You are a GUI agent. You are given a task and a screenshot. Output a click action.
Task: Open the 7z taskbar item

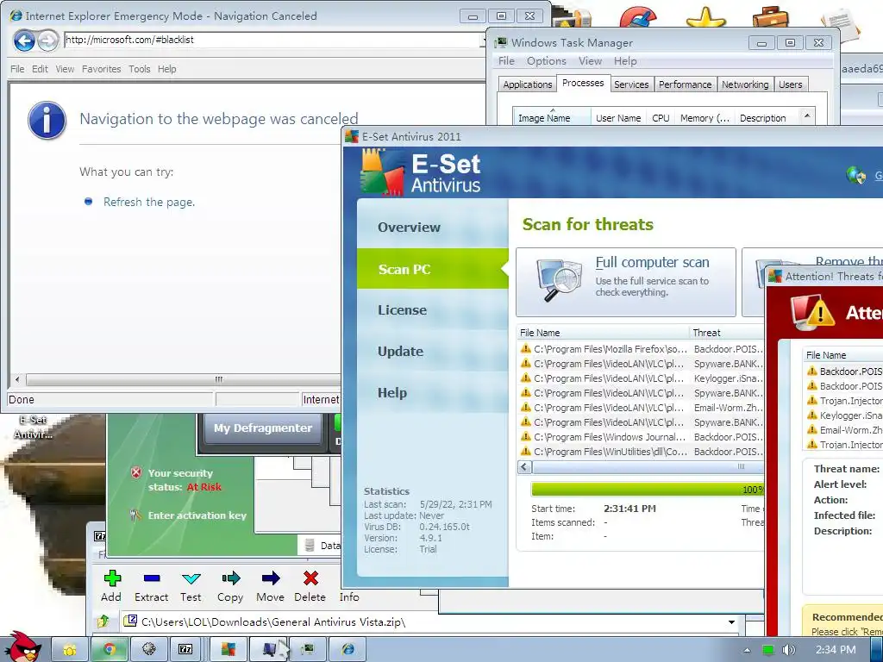[x=185, y=649]
